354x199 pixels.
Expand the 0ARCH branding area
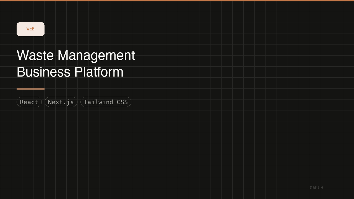click(316, 187)
